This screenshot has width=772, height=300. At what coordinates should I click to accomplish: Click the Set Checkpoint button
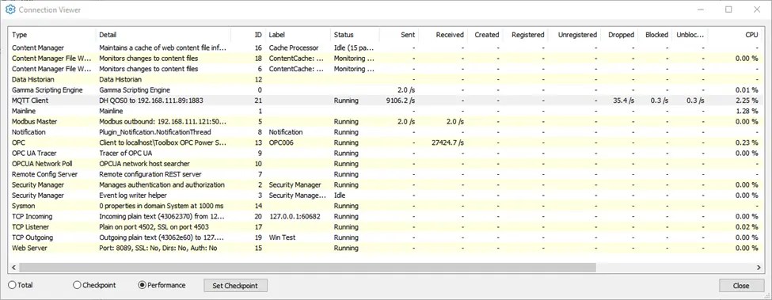236,285
